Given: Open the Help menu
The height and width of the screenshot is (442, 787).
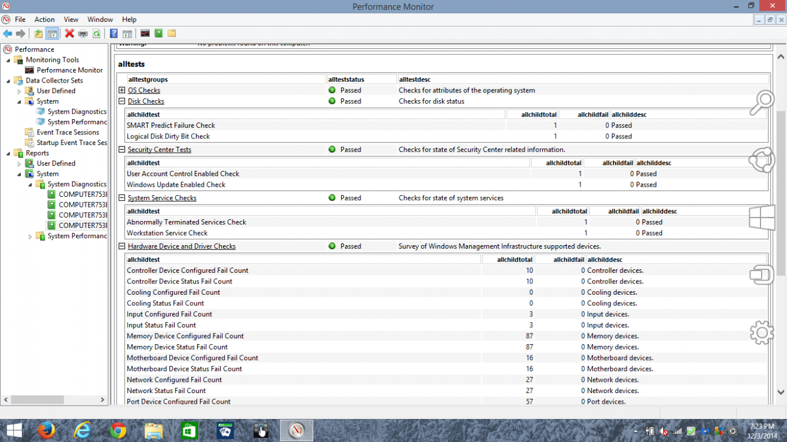Looking at the screenshot, I should click(x=129, y=19).
